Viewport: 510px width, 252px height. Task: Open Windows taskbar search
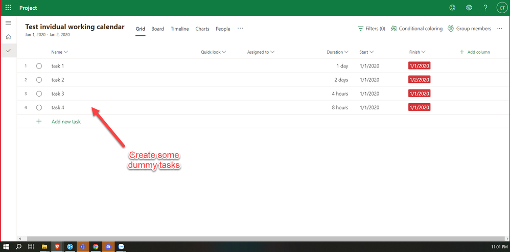[x=18, y=247]
